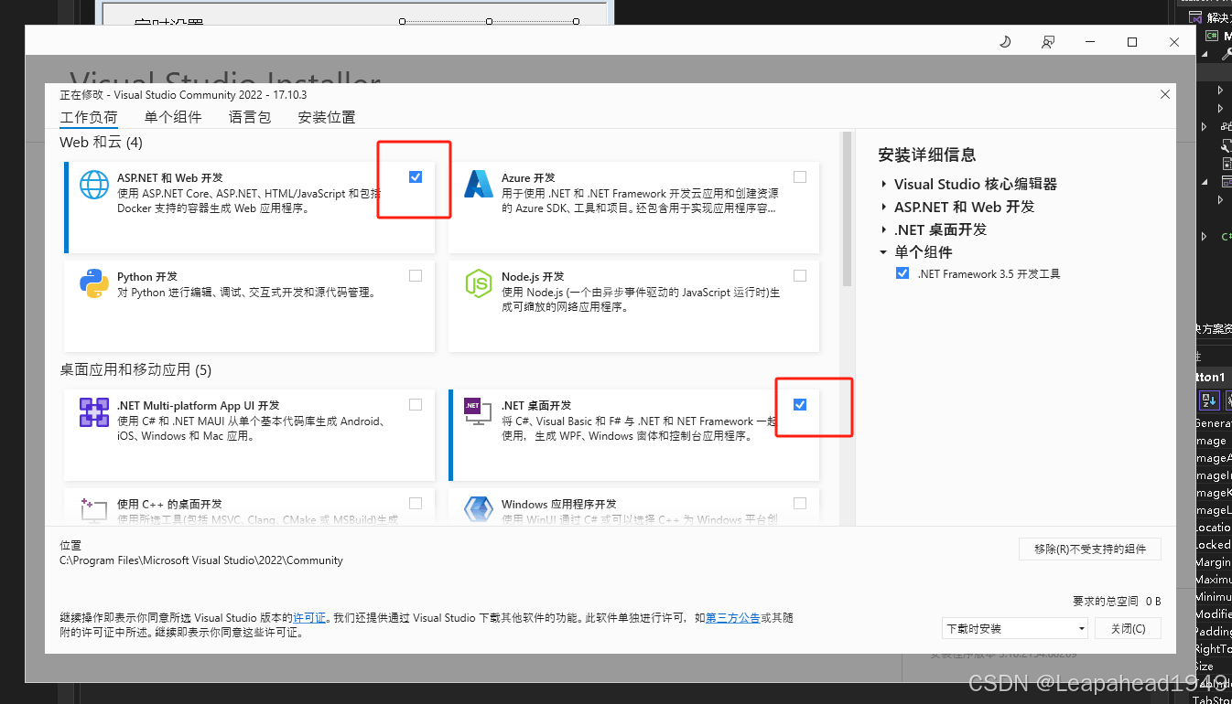The image size is (1232, 704).
Task: Select the 安装位置 tab
Action: pos(327,117)
